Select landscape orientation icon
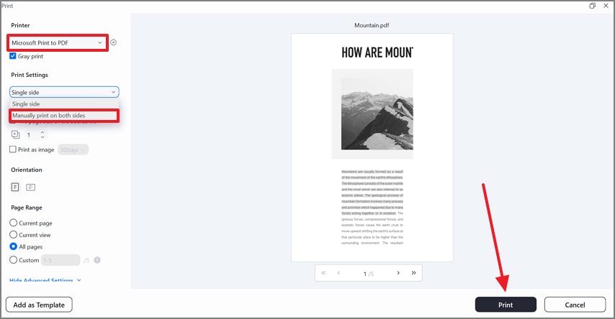 click(30, 187)
